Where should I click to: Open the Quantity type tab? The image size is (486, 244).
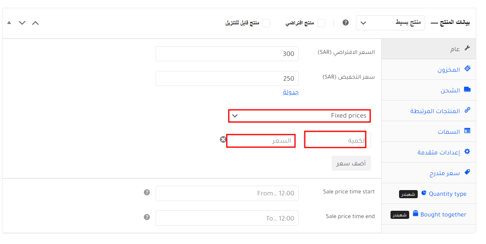click(447, 194)
